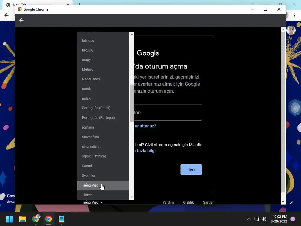This screenshot has width=301, height=226.
Task: Open File Explorer from the taskbar
Action: click(x=22, y=219)
